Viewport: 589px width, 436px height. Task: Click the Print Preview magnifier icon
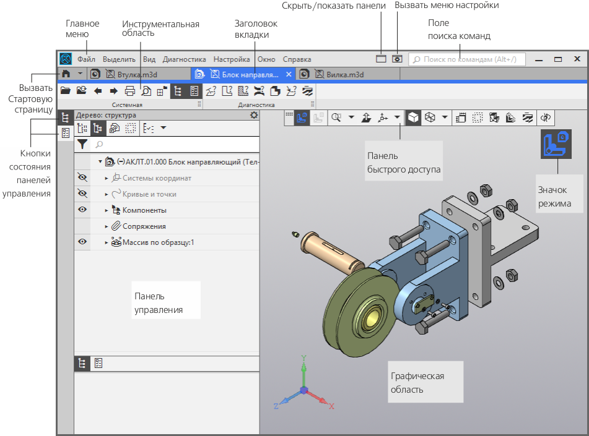[146, 91]
